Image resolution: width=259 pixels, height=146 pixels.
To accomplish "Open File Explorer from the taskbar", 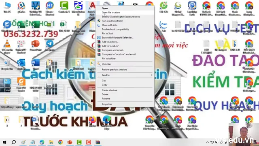I will click(x=51, y=142).
